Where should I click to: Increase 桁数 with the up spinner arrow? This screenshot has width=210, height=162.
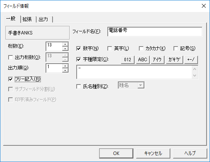(65, 44)
